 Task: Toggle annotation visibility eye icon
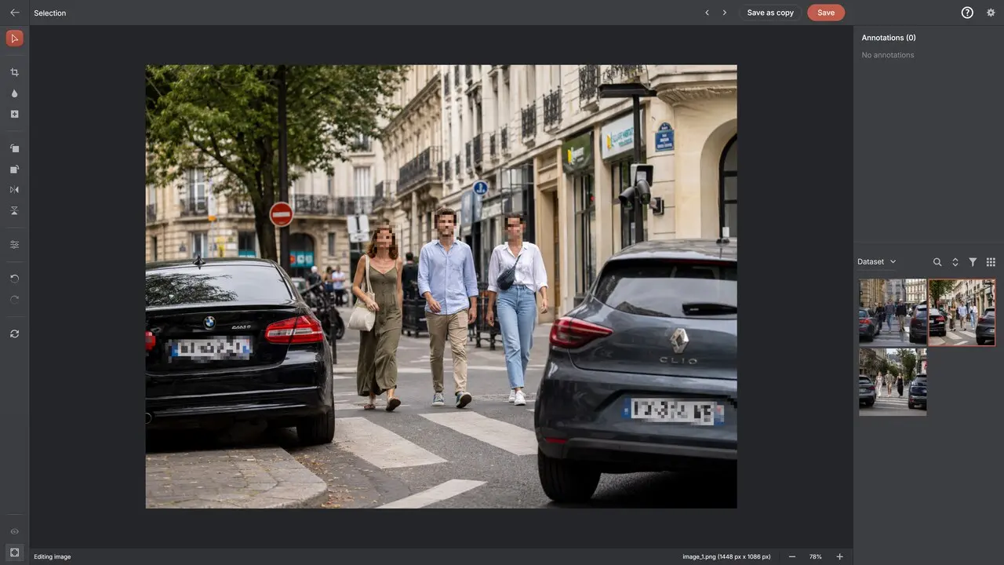(14, 531)
